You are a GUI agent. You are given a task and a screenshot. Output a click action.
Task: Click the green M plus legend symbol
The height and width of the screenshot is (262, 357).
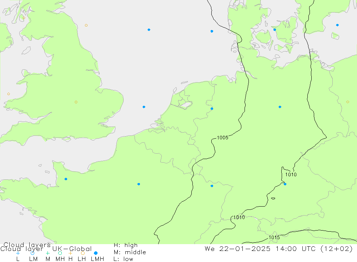pyautogui.click(x=47, y=253)
